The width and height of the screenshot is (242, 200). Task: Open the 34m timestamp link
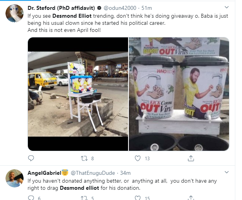126,173
